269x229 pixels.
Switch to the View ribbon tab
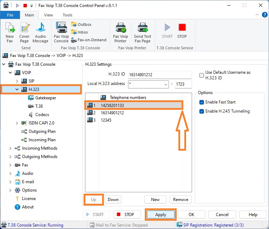click(48, 15)
